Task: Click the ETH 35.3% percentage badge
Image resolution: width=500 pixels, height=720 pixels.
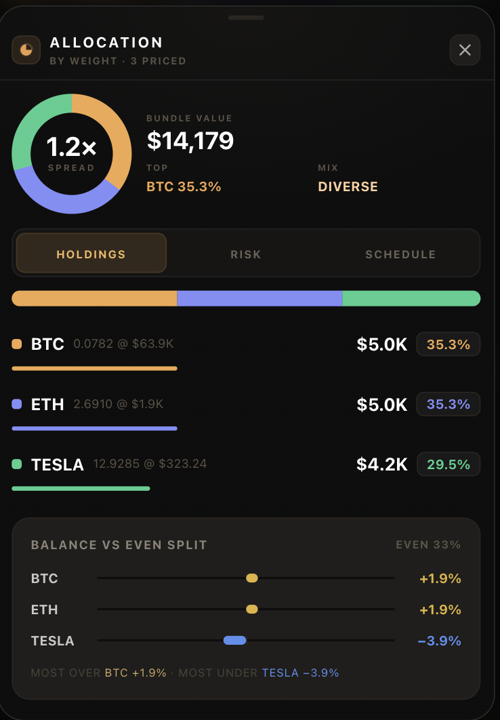Action: tap(448, 404)
